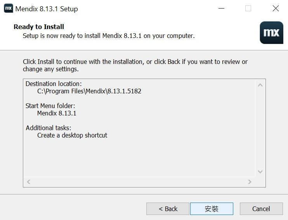The width and height of the screenshot is (288, 220).
Task: Click the 'Additional tasks:' label
Action: tap(48, 128)
